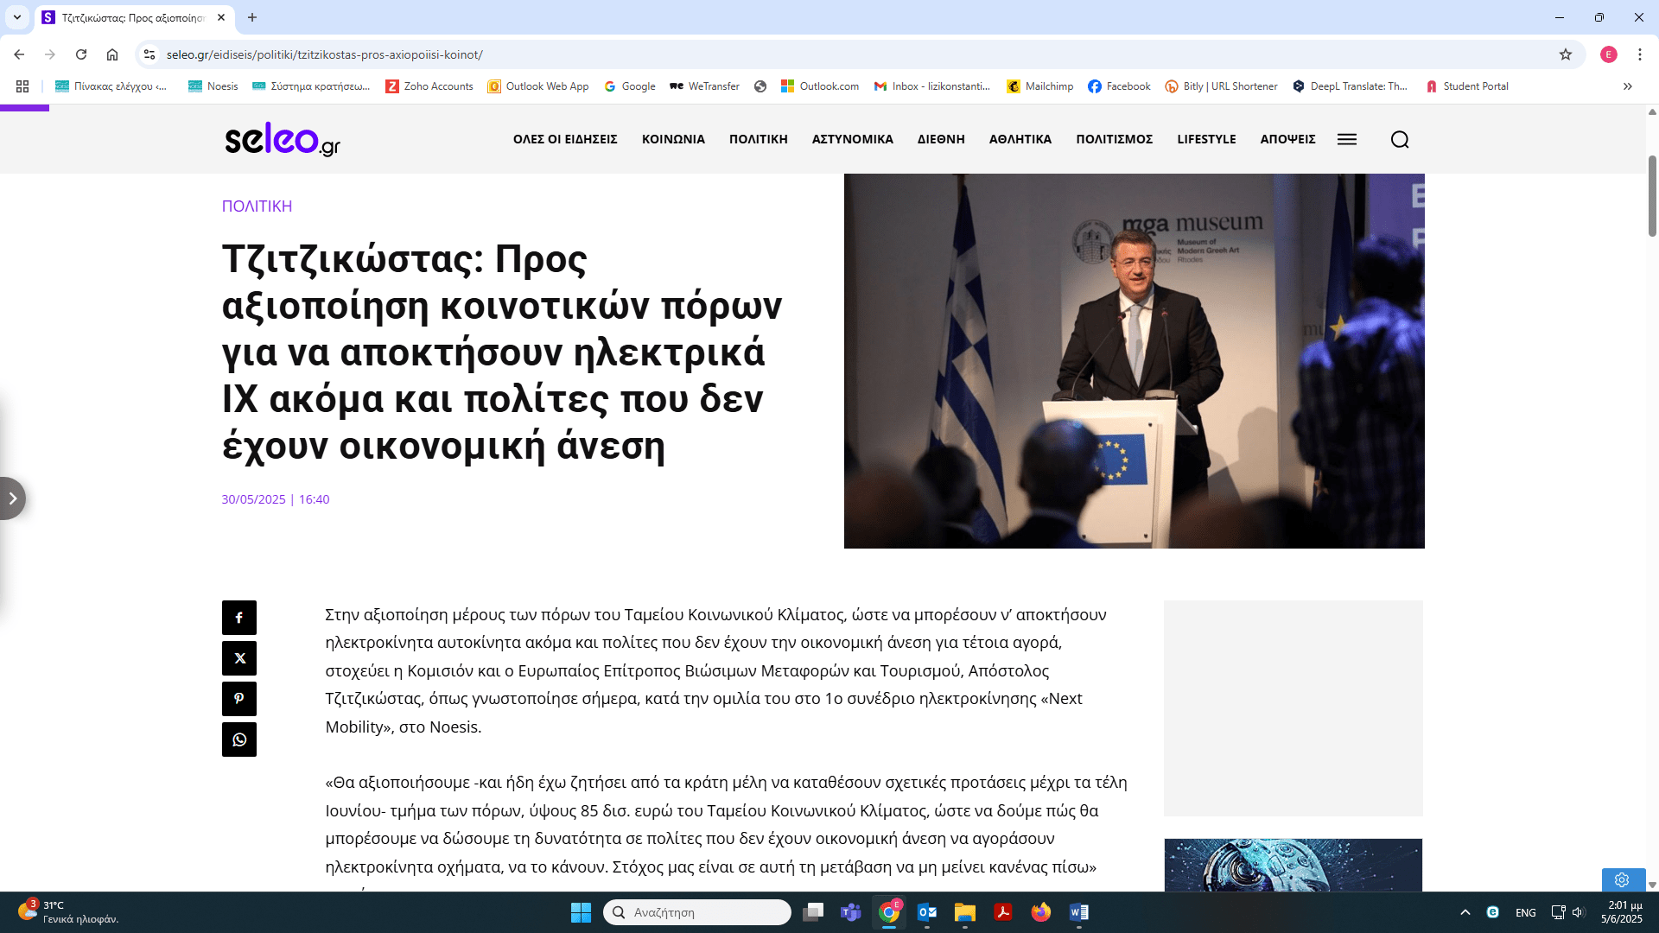Click the ΠΟΛΙΤΙΚΗ category label above the headline
This screenshot has width=1659, height=933.
(257, 206)
